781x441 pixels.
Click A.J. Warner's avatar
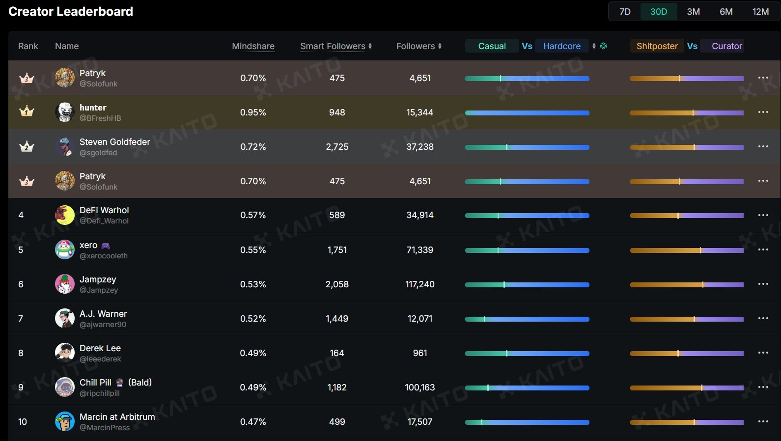tap(65, 318)
